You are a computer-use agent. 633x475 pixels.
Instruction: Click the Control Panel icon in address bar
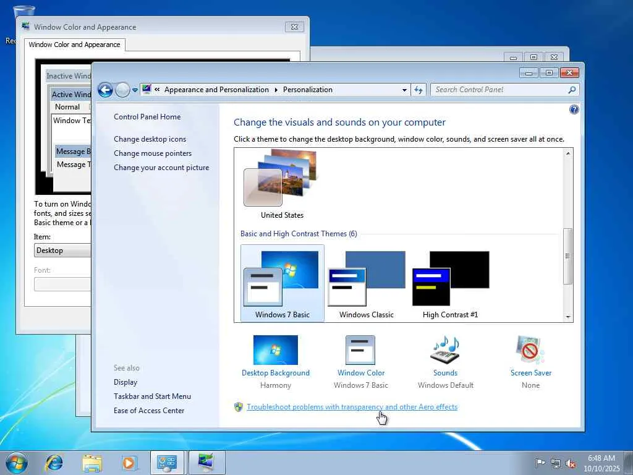point(147,89)
